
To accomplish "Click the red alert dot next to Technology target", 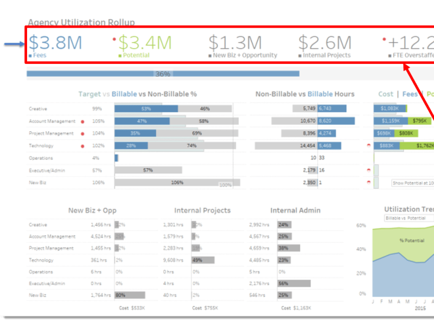I will 82,146.
